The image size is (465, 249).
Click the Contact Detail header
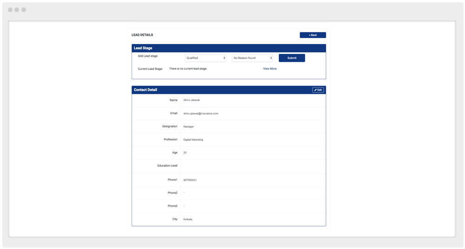pos(145,90)
